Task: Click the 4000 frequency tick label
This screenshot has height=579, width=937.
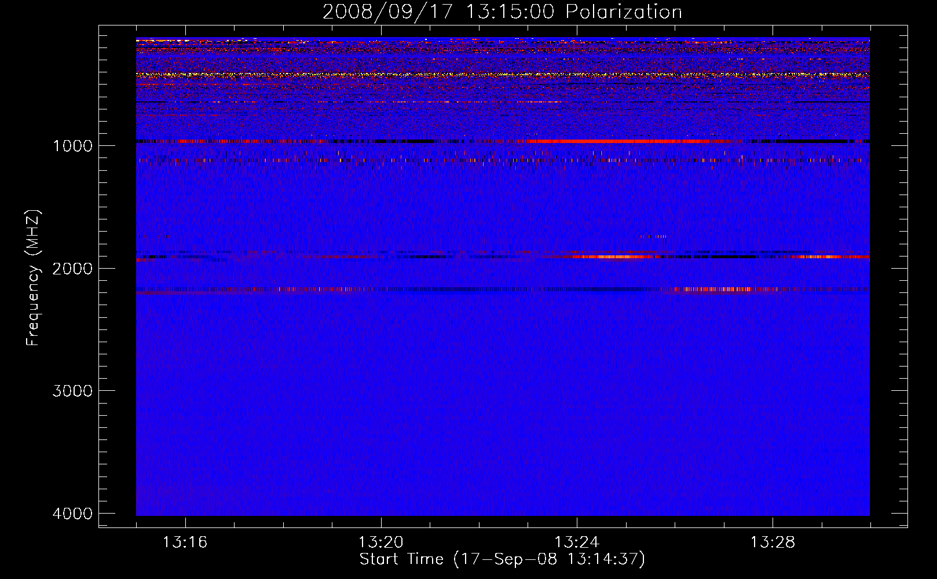Action: click(x=72, y=514)
